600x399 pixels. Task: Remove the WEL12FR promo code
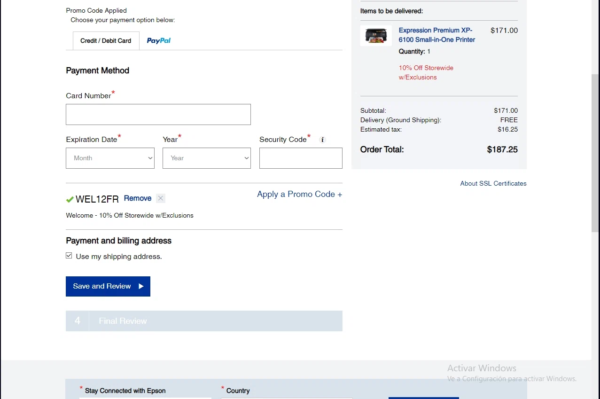click(x=137, y=198)
